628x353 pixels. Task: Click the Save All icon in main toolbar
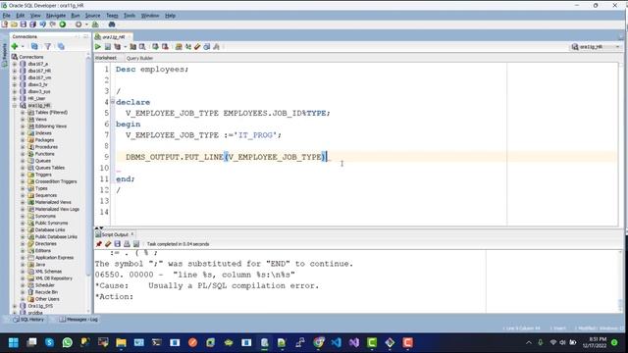point(32,25)
